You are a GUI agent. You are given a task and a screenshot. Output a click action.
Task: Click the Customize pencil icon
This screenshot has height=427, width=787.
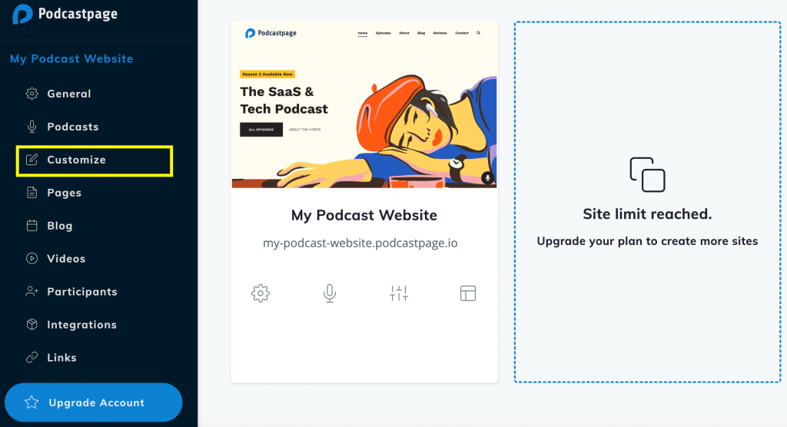tap(32, 160)
